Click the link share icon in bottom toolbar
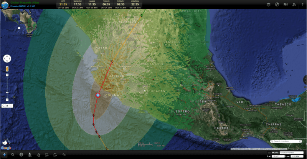Viewport: 307px width, 159px height. 64,155
